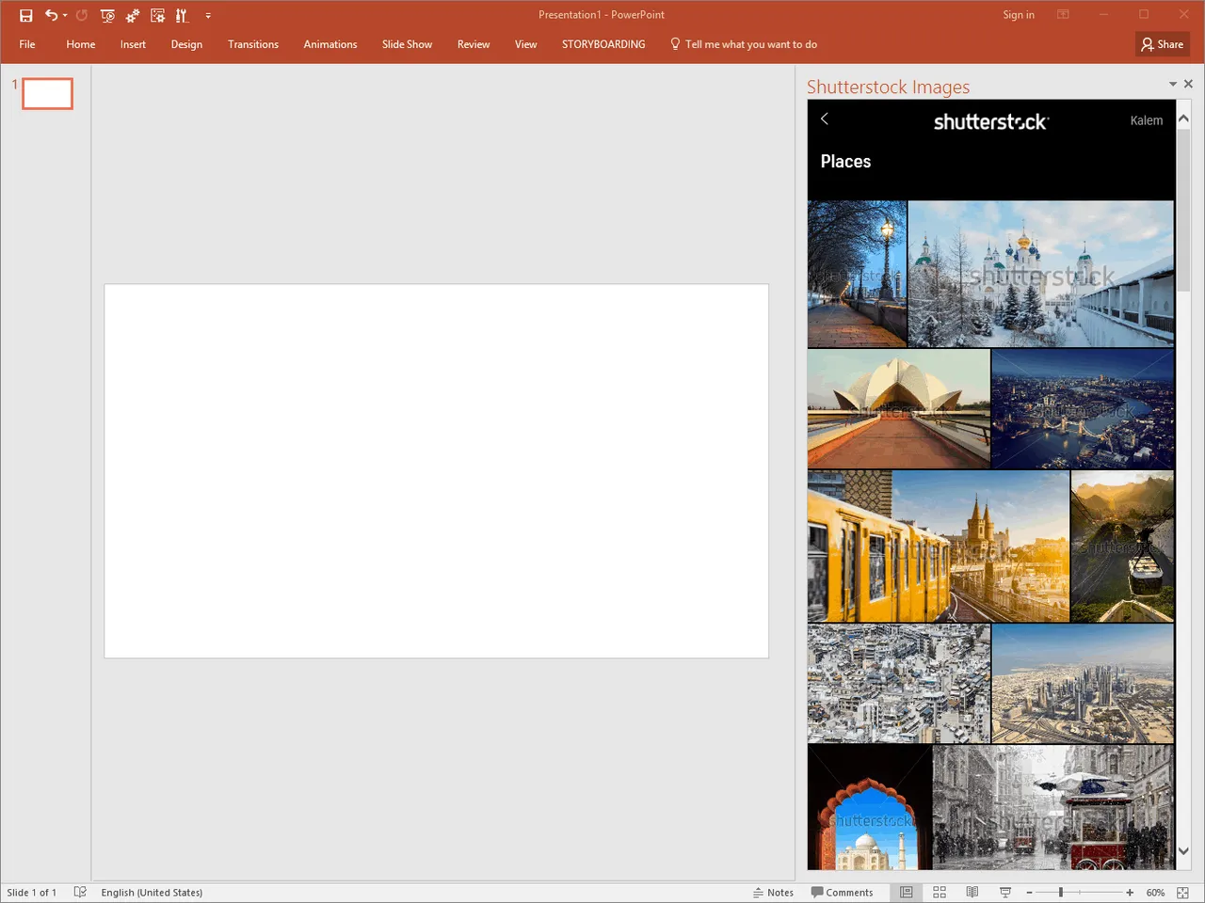Screen dimensions: 1205x903
Task: Switch to the Insert ribbon tab
Action: point(133,44)
